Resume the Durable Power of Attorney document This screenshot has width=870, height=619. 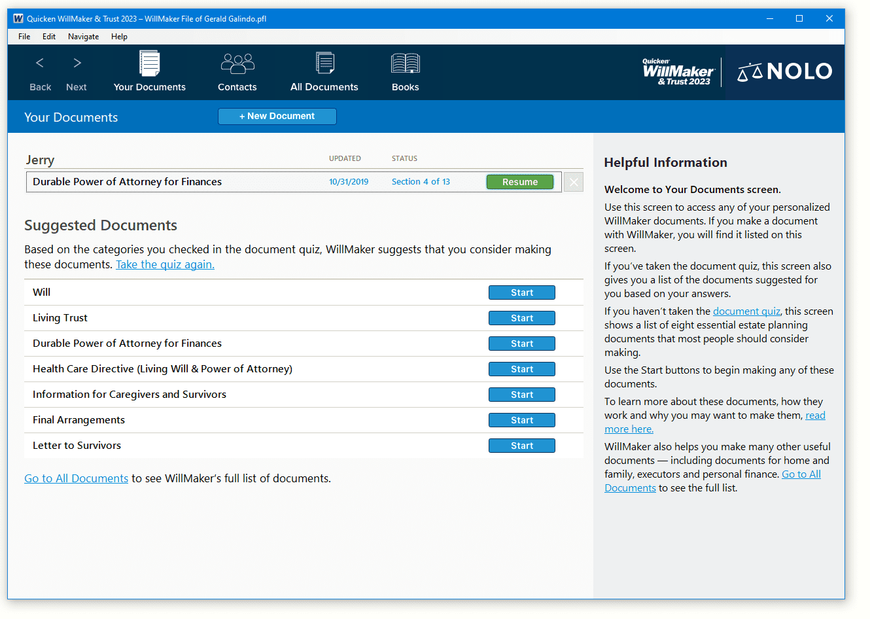point(520,181)
